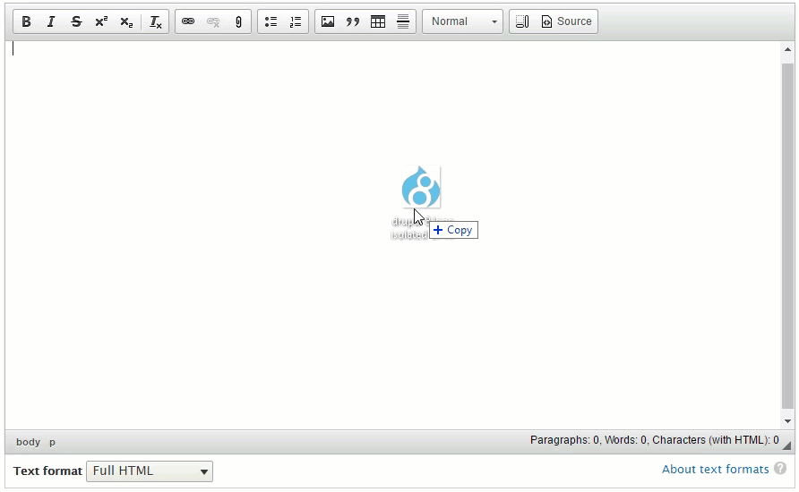The width and height of the screenshot is (799, 492).
Task: Click the help question mark icon
Action: point(780,468)
